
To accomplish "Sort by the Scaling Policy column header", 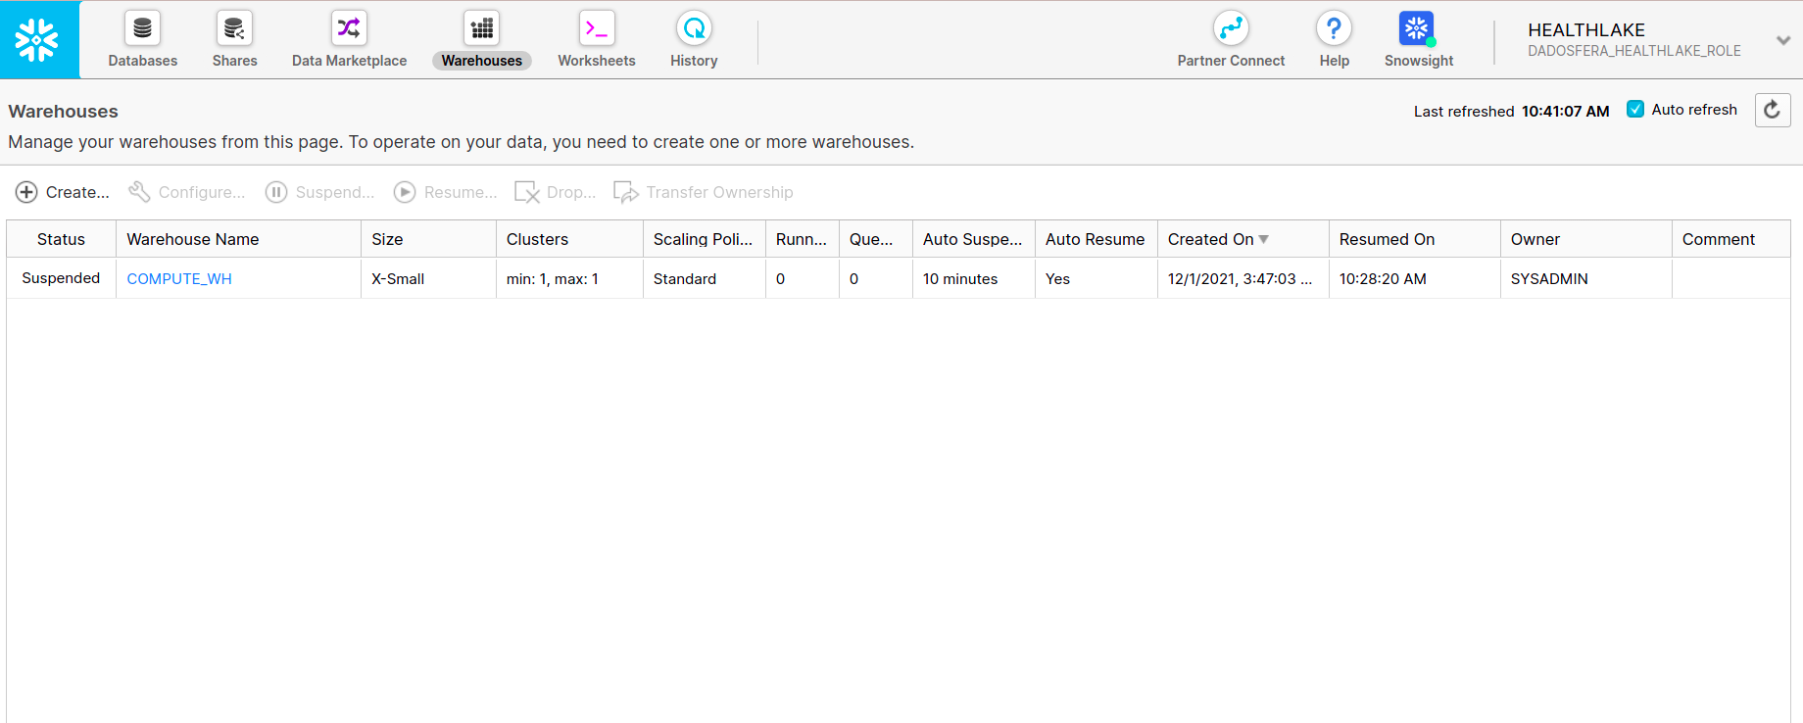I will pos(704,239).
